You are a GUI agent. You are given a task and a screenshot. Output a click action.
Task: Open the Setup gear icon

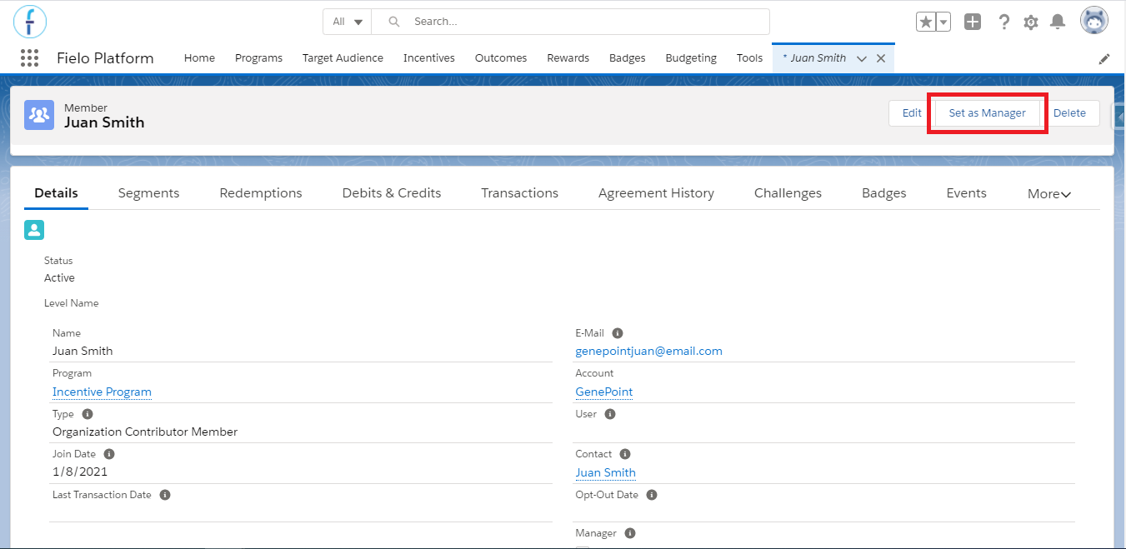(x=1031, y=22)
